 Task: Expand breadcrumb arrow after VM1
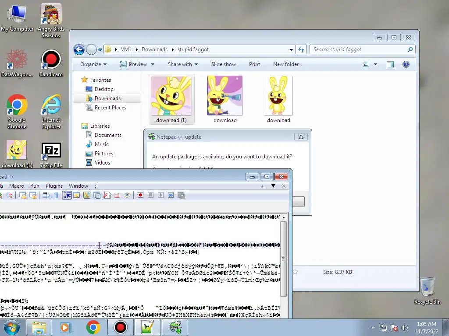pyautogui.click(x=137, y=49)
